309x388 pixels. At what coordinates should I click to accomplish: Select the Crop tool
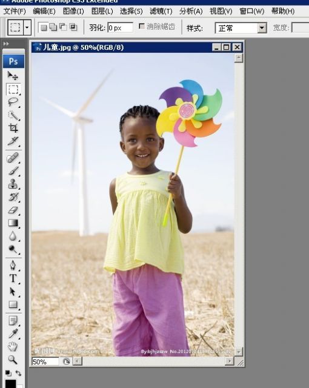[x=13, y=128]
